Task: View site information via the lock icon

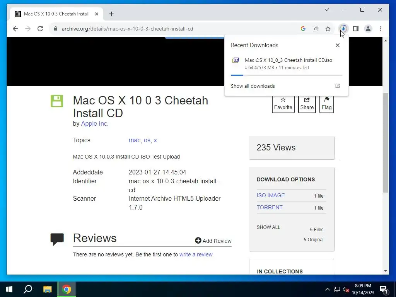Action: 56,29
